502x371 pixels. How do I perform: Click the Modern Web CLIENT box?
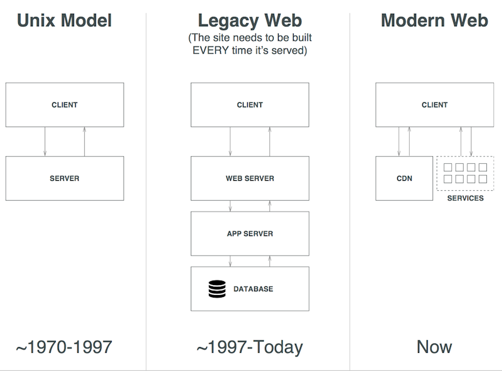434,105
